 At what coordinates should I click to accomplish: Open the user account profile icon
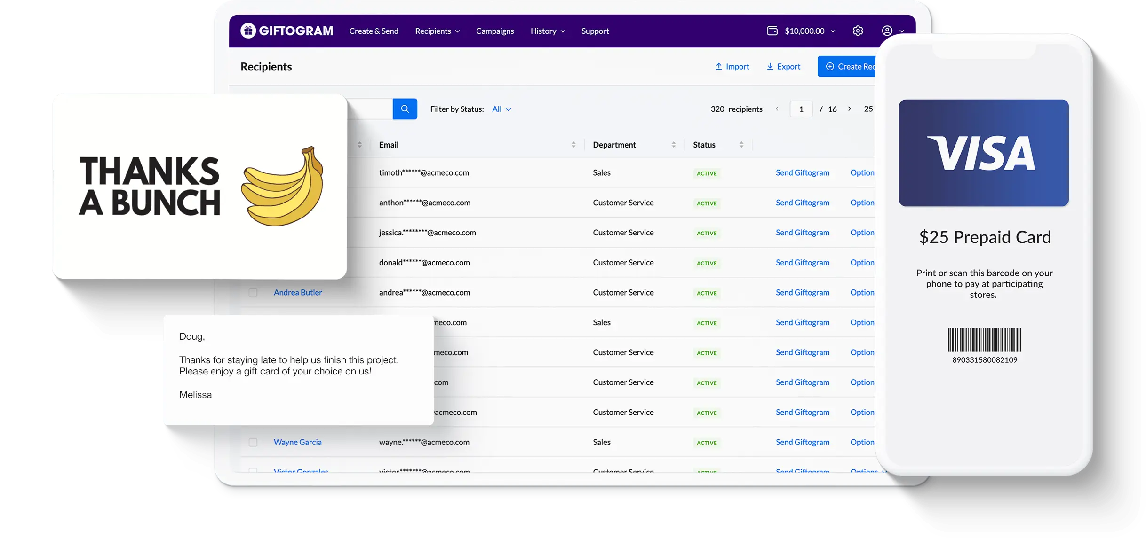(x=887, y=31)
